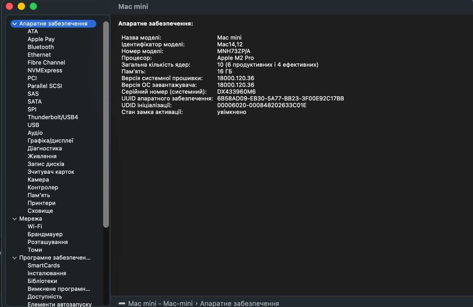This screenshot has width=473, height=307.
Task: Open Графіка/дисплеї entry
Action: click(x=51, y=141)
